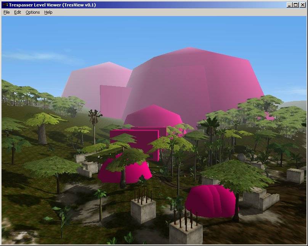Open the Options menu

[33, 12]
